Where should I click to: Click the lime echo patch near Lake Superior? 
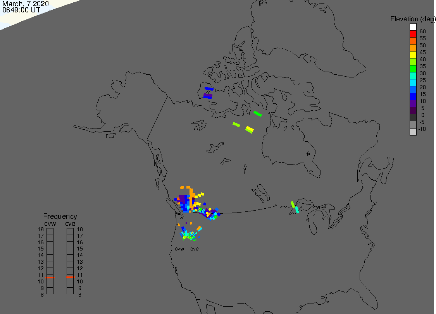coord(293,204)
